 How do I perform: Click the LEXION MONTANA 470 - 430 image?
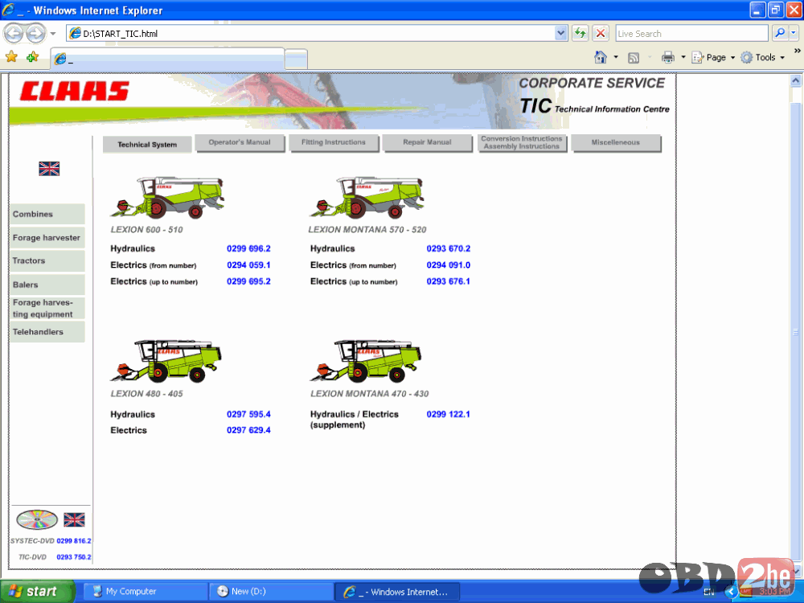tap(366, 361)
